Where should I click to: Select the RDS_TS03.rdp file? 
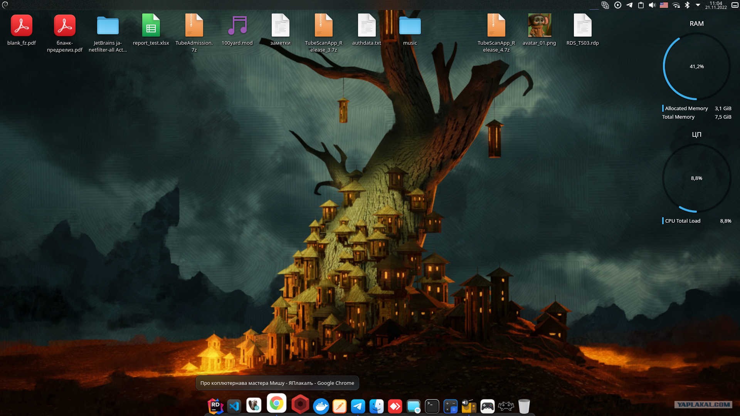[583, 30]
